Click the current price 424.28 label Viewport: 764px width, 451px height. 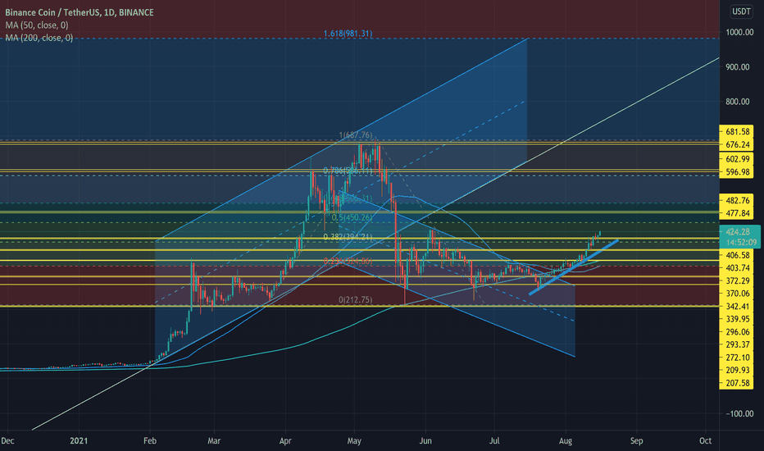pos(739,231)
